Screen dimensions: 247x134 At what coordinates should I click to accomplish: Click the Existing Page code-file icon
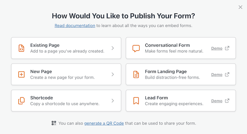point(21,48)
